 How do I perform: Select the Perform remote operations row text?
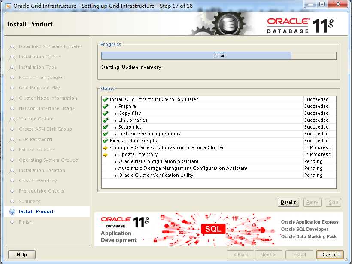tap(149, 134)
